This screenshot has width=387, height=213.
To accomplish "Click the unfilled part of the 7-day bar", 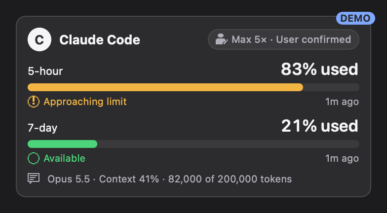I will tap(228, 144).
